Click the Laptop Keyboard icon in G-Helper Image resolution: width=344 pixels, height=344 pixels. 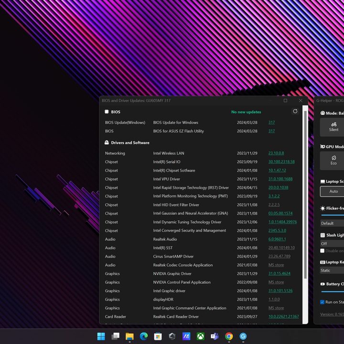pyautogui.click(x=322, y=262)
